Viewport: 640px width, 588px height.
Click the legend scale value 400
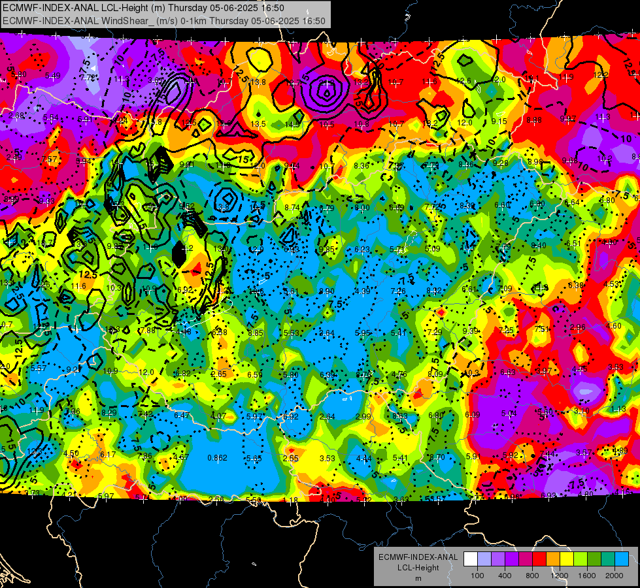coord(505,576)
